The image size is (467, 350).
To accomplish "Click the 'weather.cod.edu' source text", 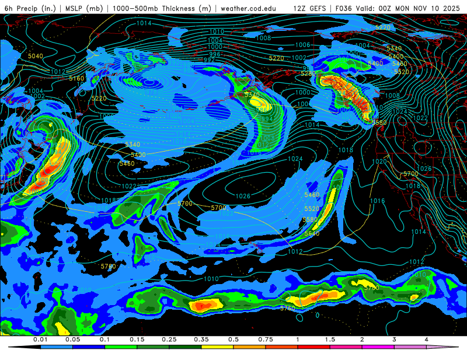I will tap(249, 8).
